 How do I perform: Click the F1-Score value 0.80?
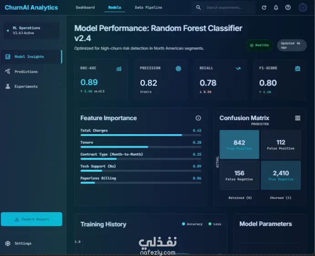268,83
